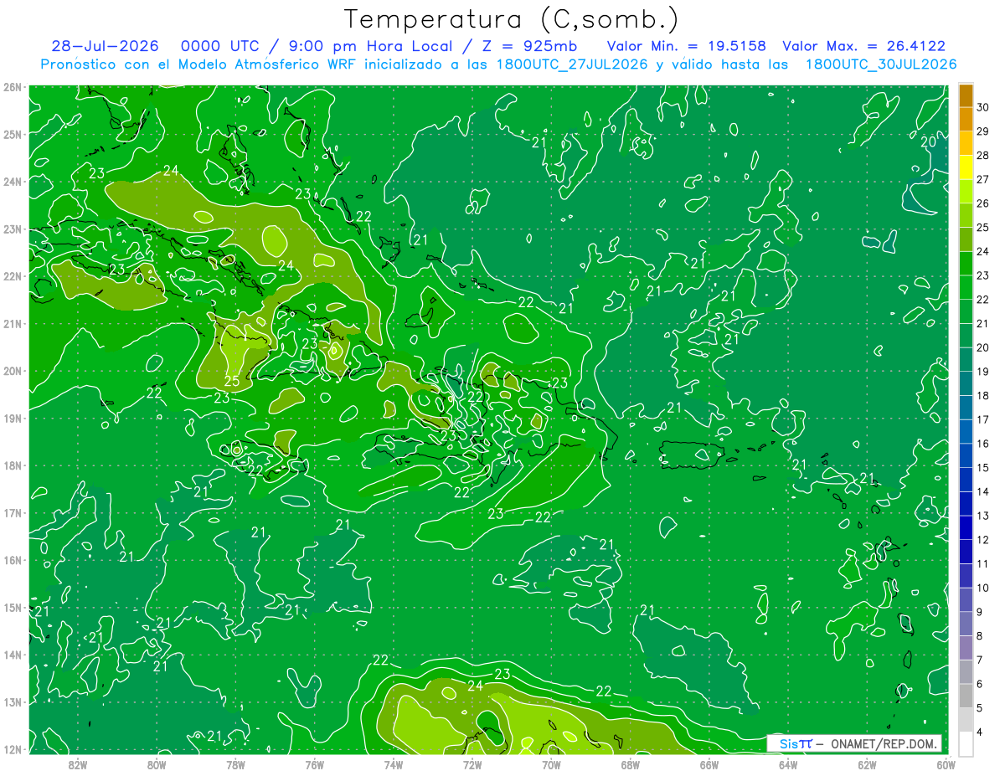Image resolution: width=1005 pixels, height=776 pixels.
Task: Click the "76W" longitude label
Action: pos(315,763)
